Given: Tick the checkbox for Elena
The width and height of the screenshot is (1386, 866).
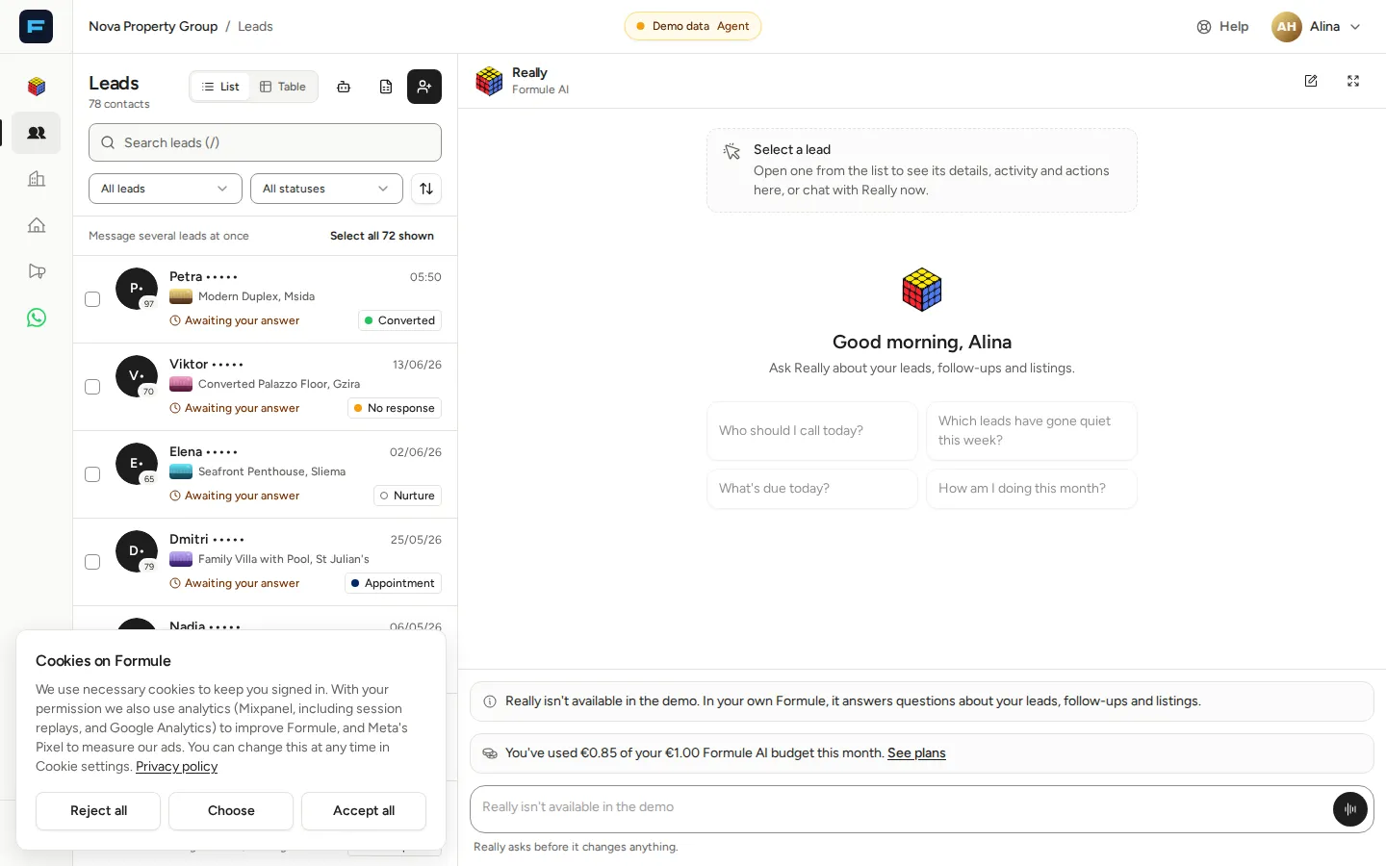Looking at the screenshot, I should pyautogui.click(x=92, y=474).
